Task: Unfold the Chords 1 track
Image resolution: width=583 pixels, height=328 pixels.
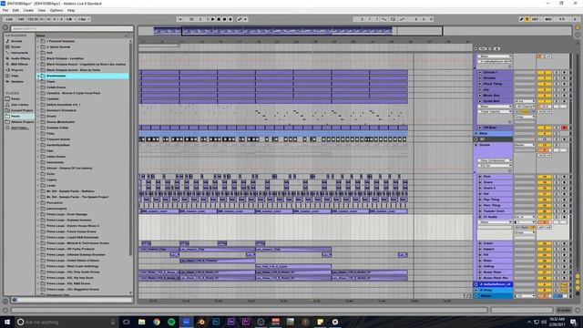Action: [x=480, y=72]
